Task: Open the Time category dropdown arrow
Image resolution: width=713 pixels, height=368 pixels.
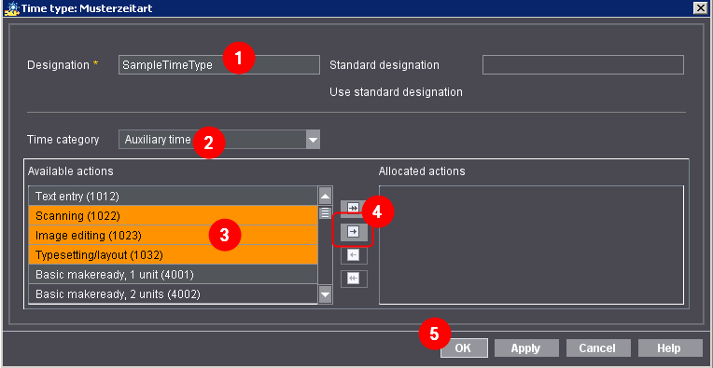Action: (x=313, y=140)
